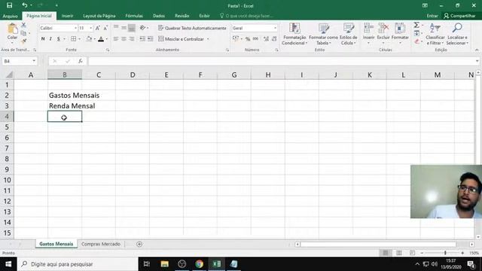Image resolution: width=482 pixels, height=271 pixels.
Task: Click Inserir in the Células group
Action: pos(368,33)
